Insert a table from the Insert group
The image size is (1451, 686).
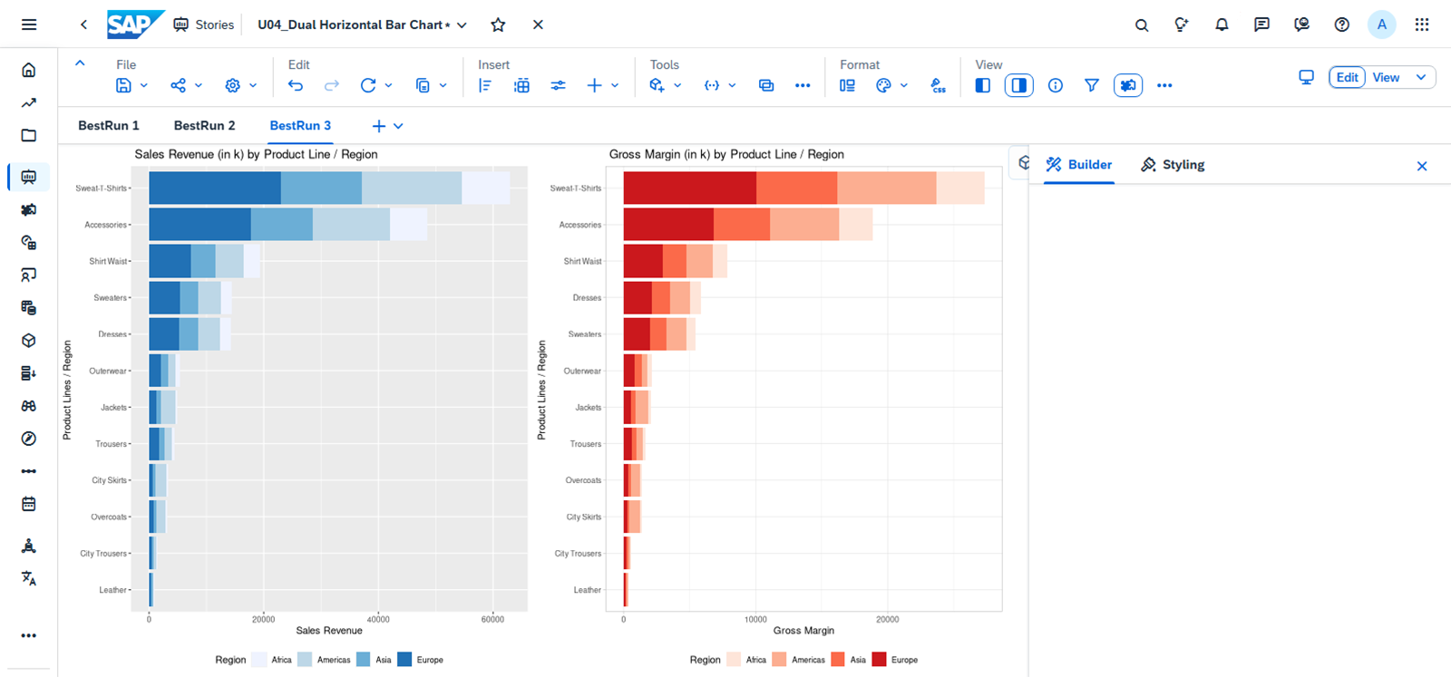(x=521, y=85)
